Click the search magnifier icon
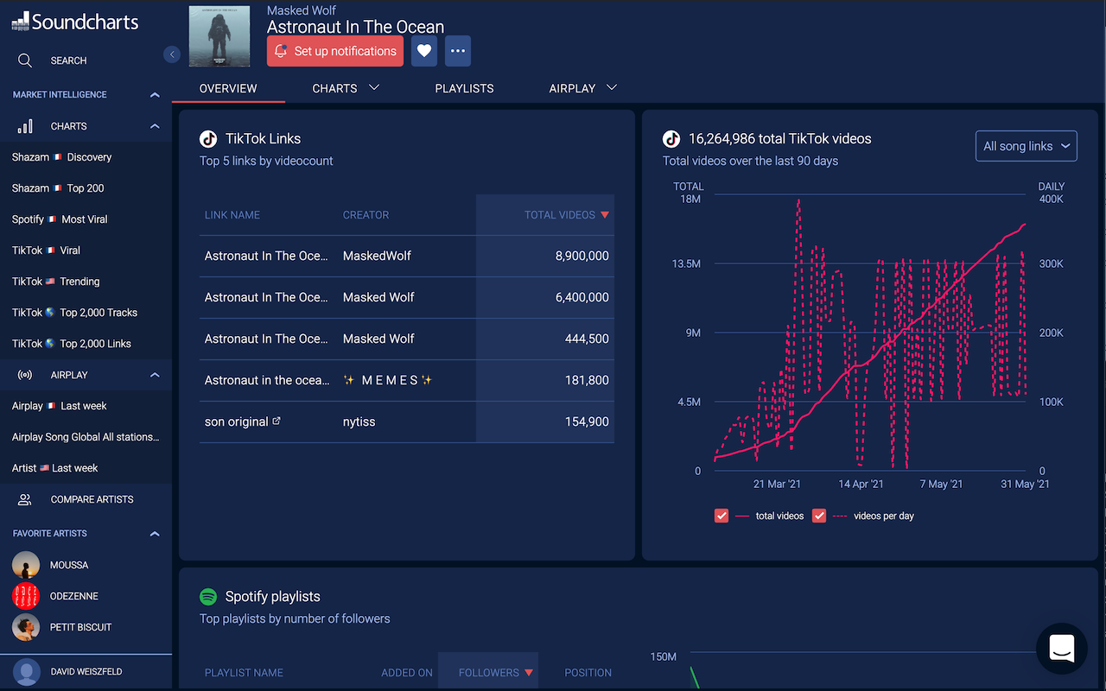1106x691 pixels. point(25,60)
